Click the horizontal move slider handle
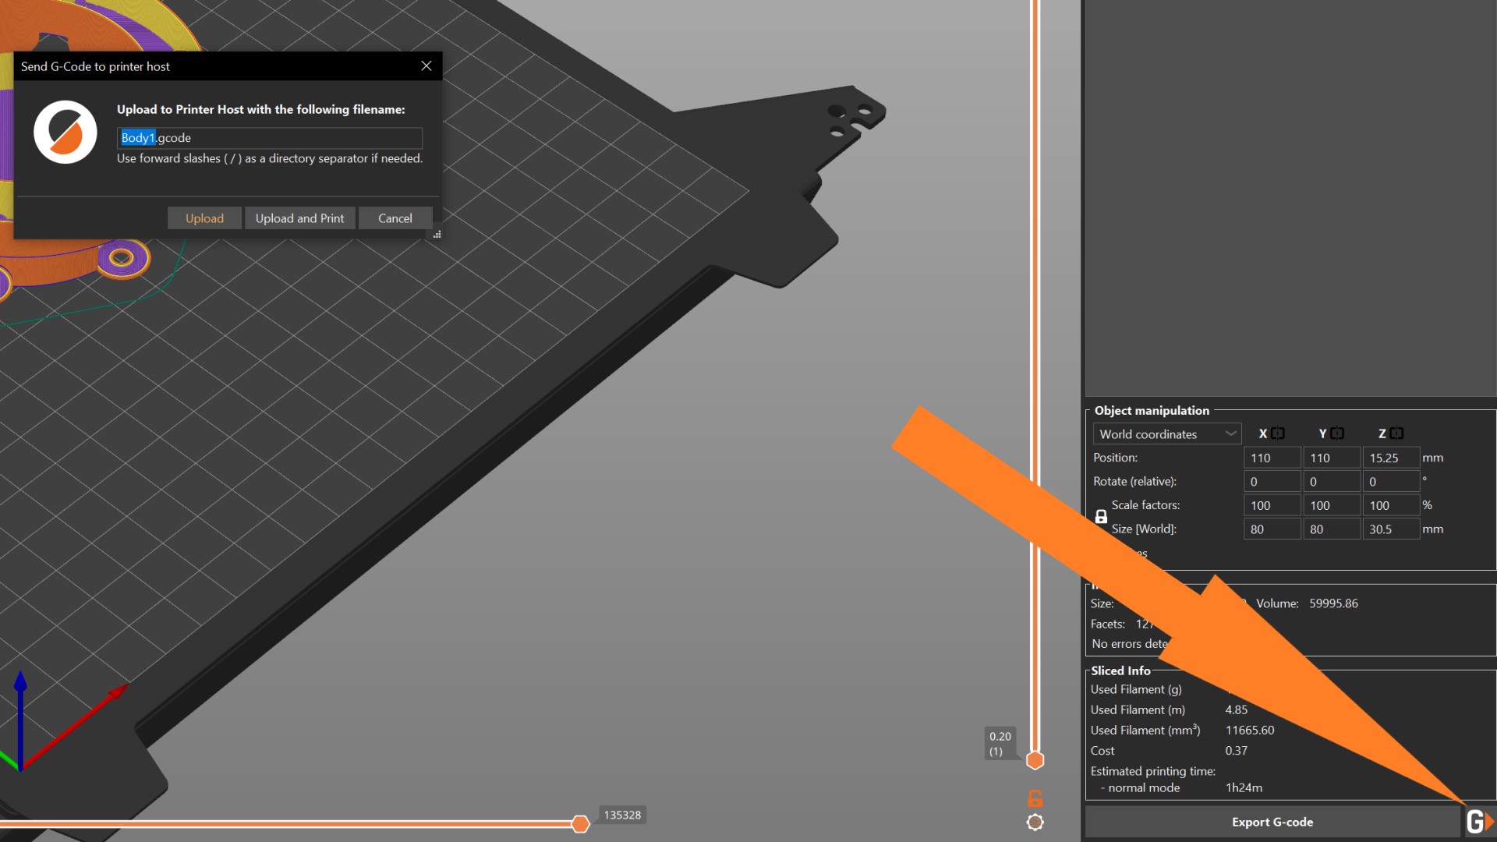This screenshot has width=1497, height=842. (580, 823)
